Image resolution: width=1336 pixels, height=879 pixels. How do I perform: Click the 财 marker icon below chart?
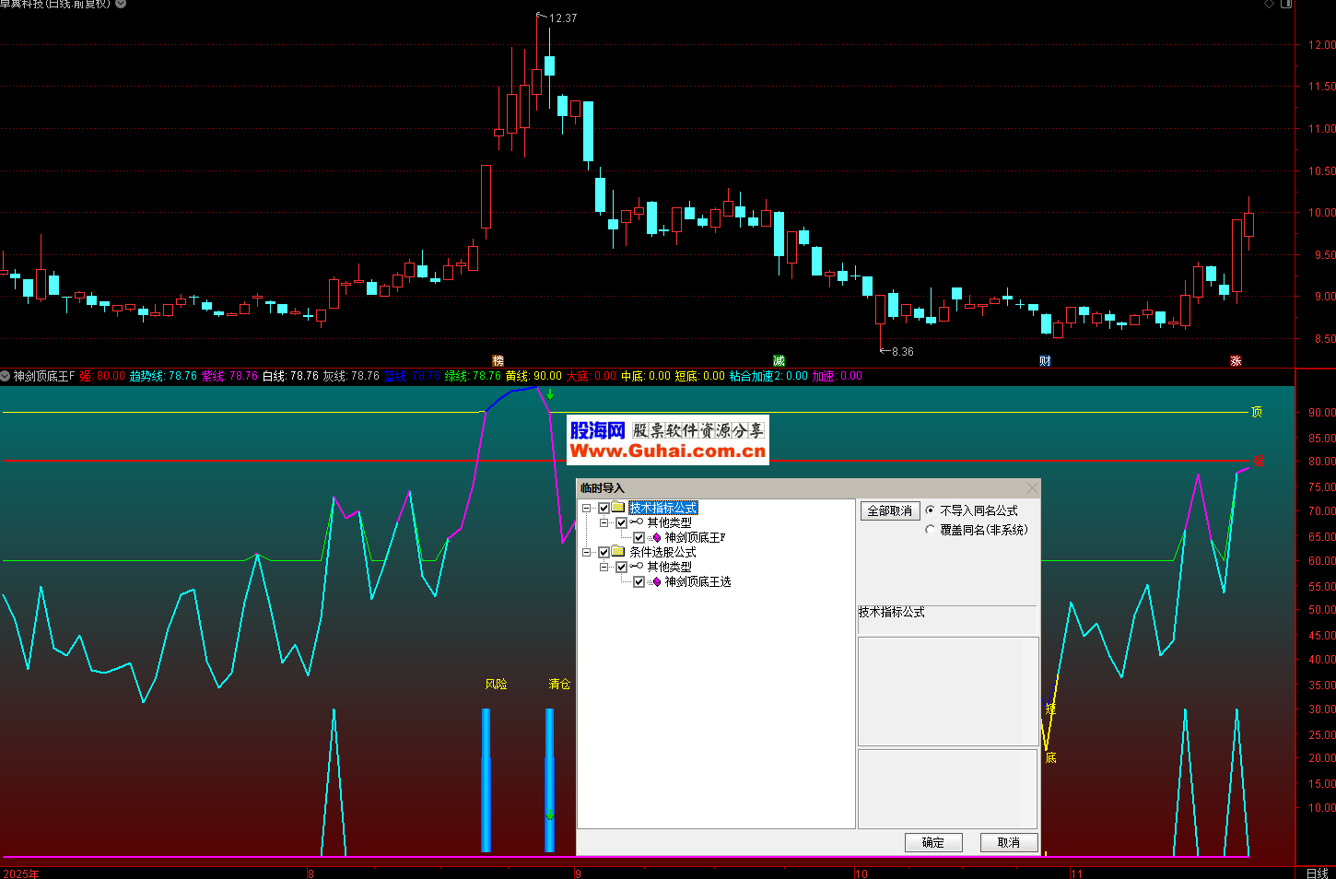click(x=1045, y=361)
